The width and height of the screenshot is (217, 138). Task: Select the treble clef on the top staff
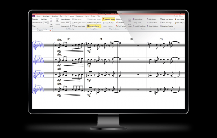point(35,45)
